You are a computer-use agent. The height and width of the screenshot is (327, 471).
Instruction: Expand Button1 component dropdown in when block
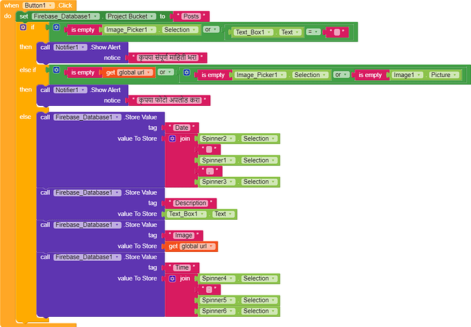click(x=51, y=5)
